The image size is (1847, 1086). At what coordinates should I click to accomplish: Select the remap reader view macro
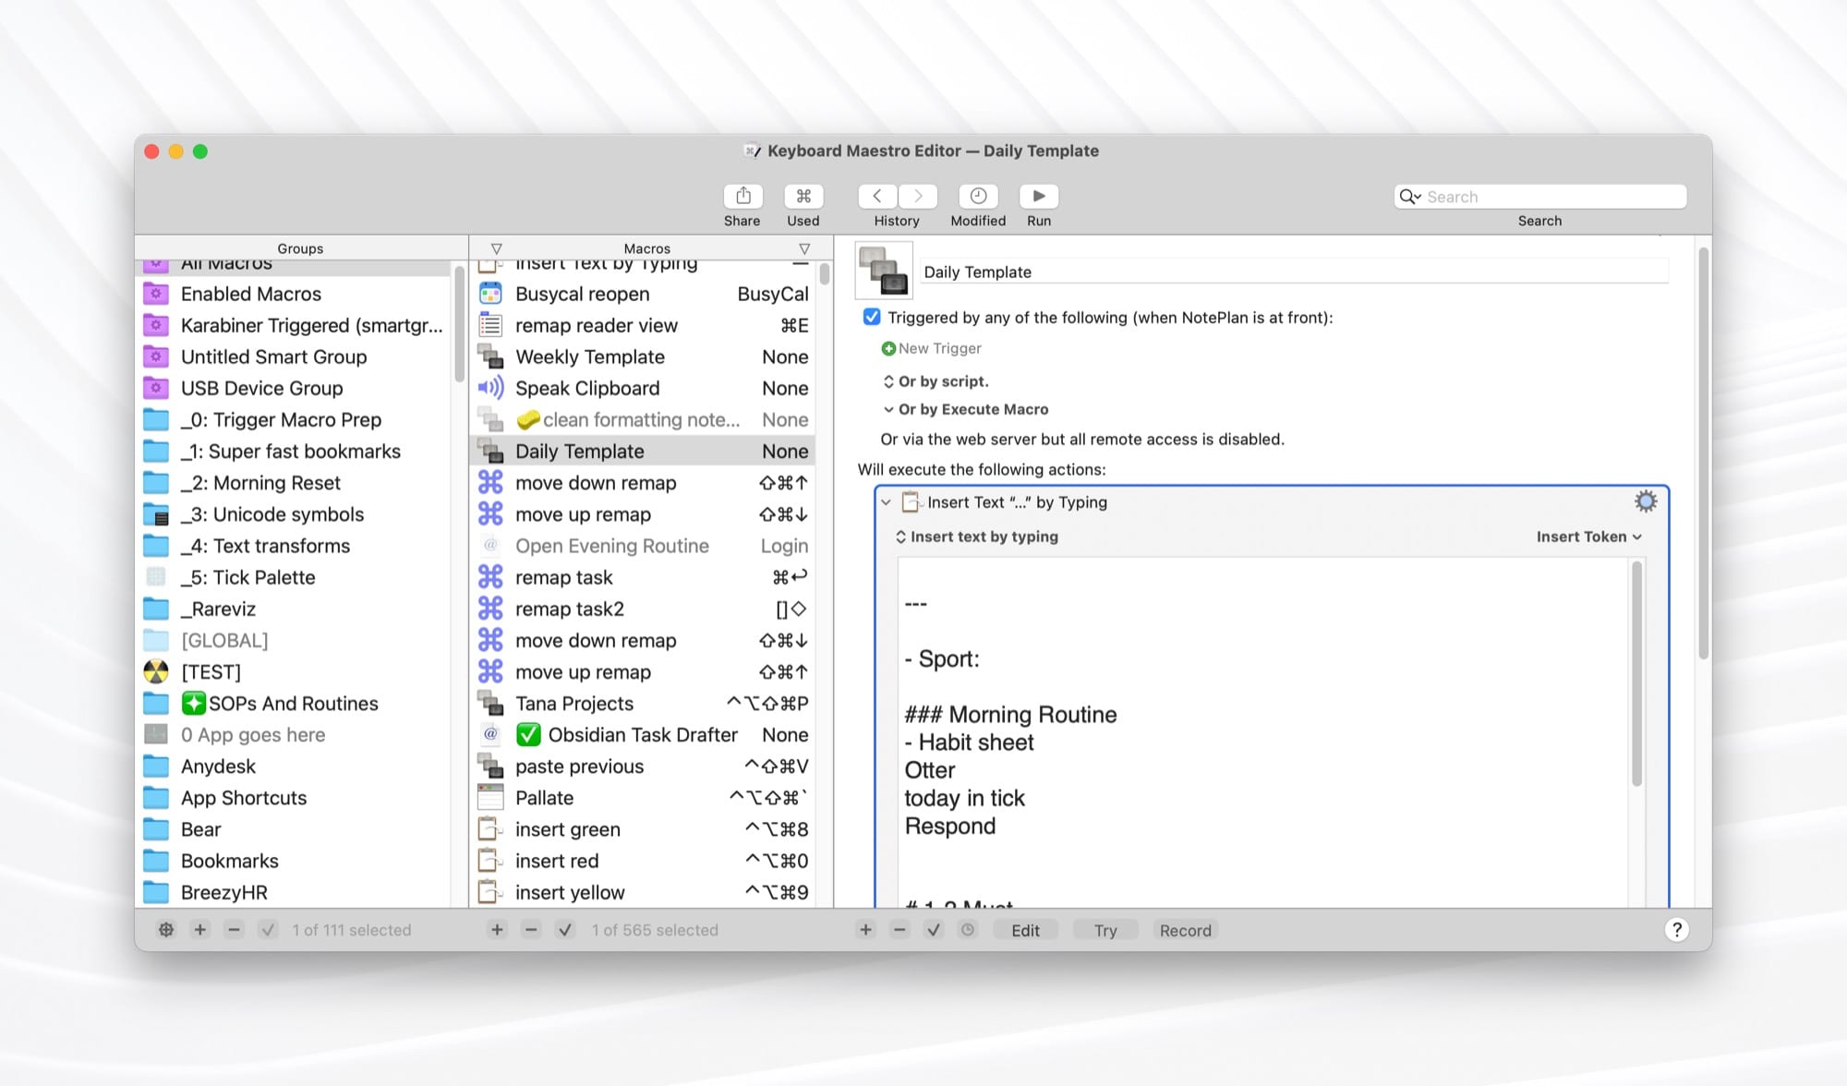645,325
